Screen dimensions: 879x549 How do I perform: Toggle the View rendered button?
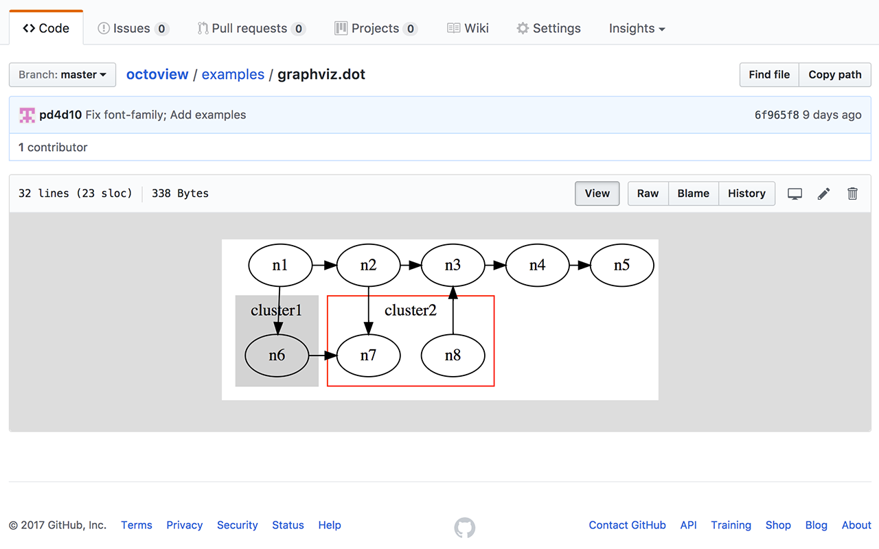coord(597,194)
